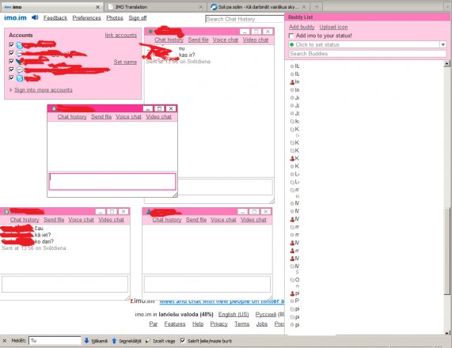
Task: Click Set name in Accounts panel
Action: coord(125,62)
